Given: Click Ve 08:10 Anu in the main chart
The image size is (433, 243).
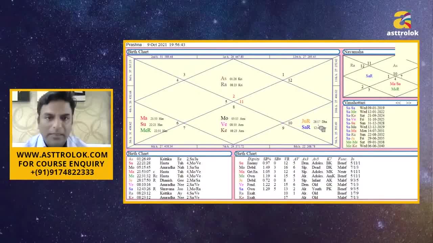Looking at the screenshot, I should point(232,124).
